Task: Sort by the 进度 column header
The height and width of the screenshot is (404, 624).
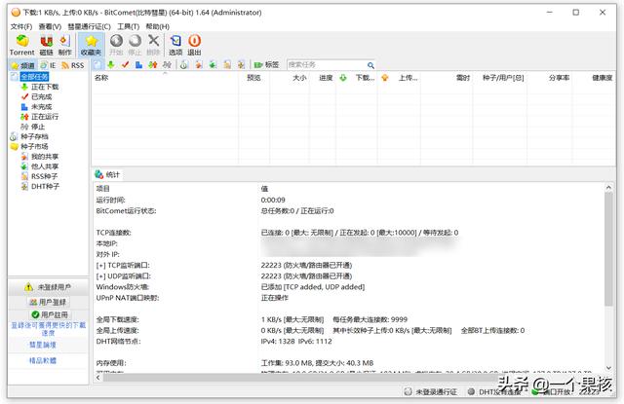Action: (323, 78)
